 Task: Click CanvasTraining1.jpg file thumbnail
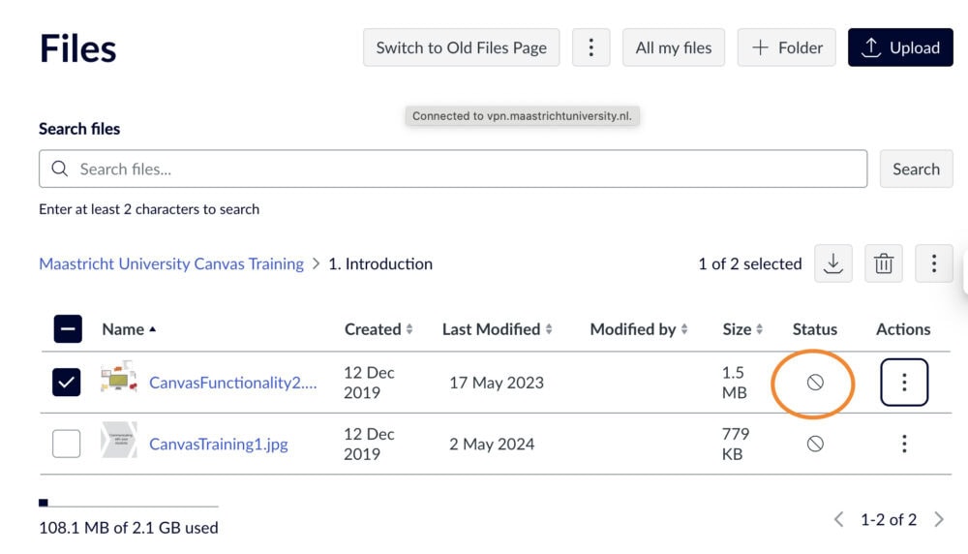pyautogui.click(x=119, y=439)
